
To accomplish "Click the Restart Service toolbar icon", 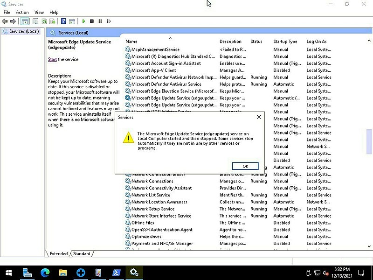I will pos(109,21).
